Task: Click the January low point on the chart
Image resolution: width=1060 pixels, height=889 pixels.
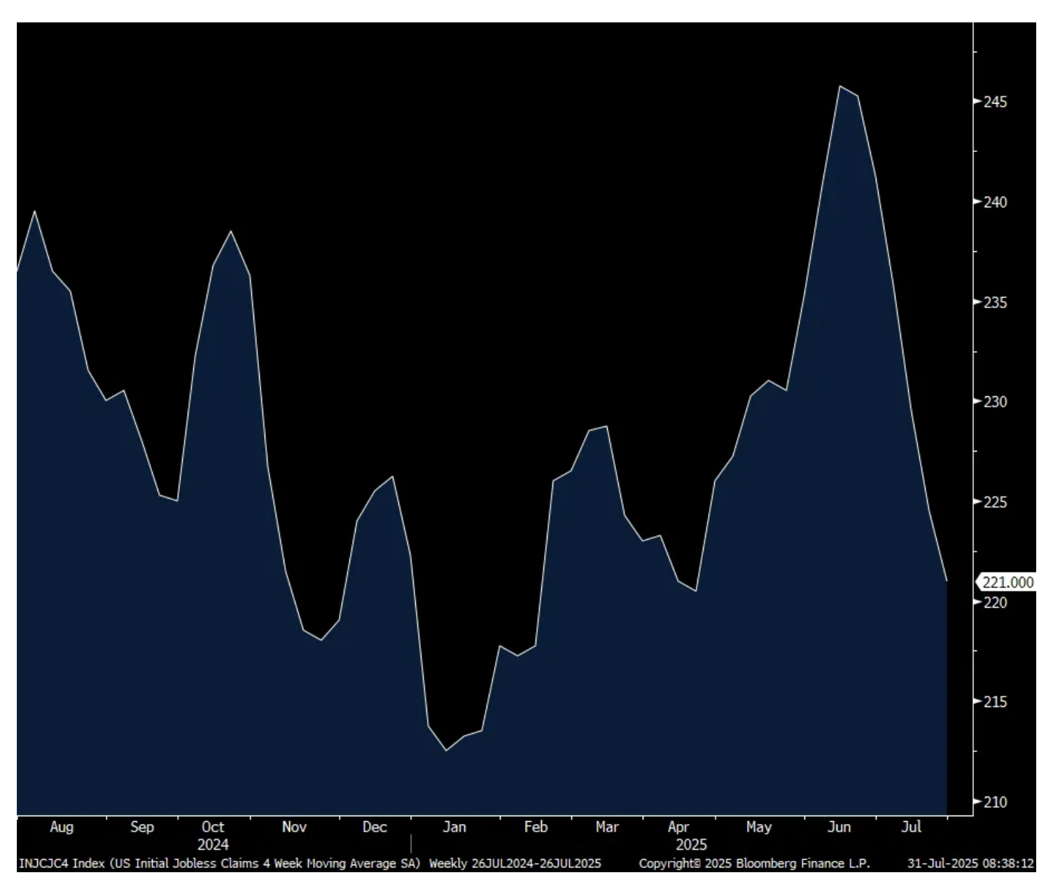Action: click(x=446, y=750)
